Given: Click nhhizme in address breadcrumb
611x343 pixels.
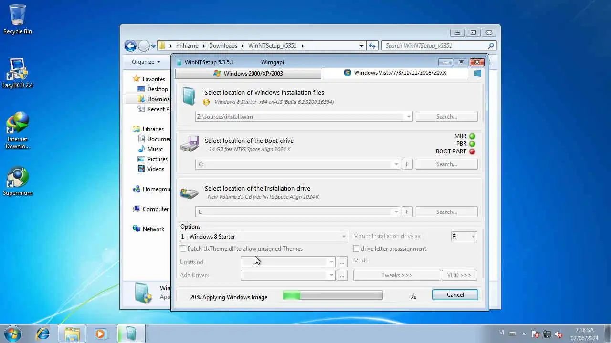Looking at the screenshot, I should point(187,46).
